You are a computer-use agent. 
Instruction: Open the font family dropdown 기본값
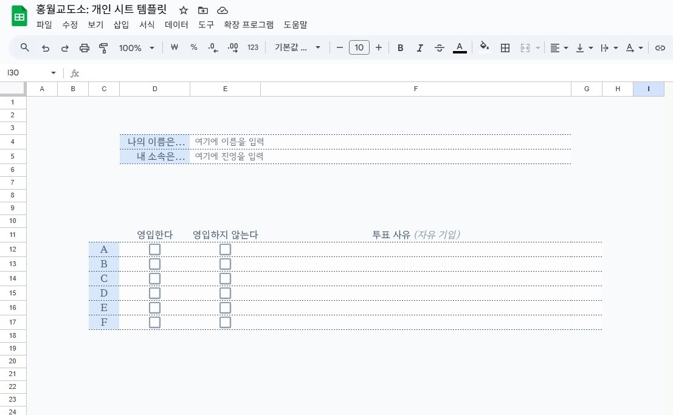point(297,47)
